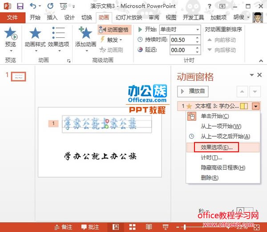Open 批注 comments from the status bar
This screenshot has height=232, width=267.
[90, 227]
